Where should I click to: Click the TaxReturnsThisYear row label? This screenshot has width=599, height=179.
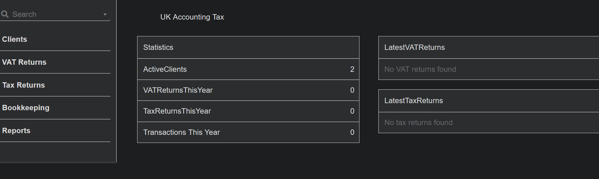click(177, 111)
